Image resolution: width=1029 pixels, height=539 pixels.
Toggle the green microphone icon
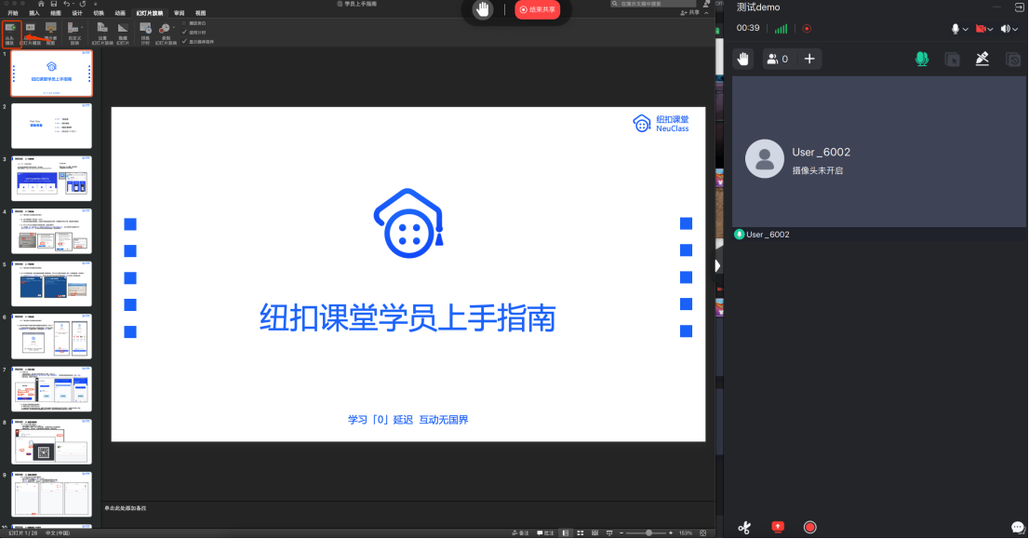(922, 59)
